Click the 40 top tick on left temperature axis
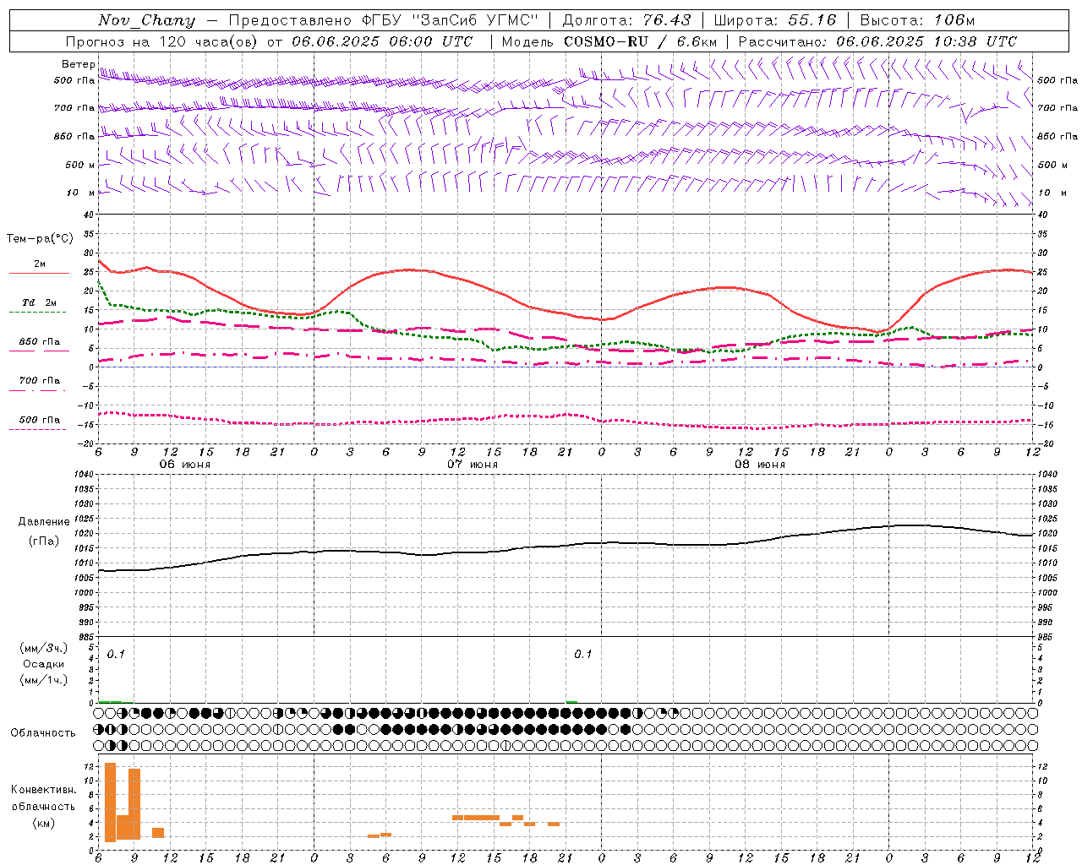The height and width of the screenshot is (865, 1082). click(88, 215)
